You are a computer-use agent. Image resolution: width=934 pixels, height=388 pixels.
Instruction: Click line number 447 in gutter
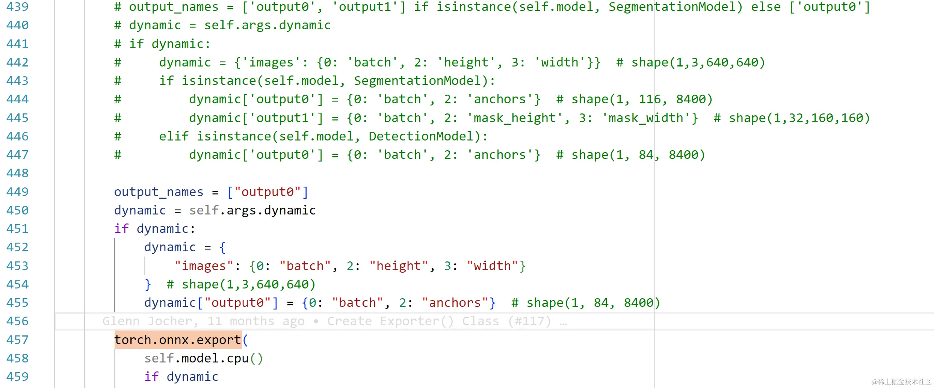[17, 155]
